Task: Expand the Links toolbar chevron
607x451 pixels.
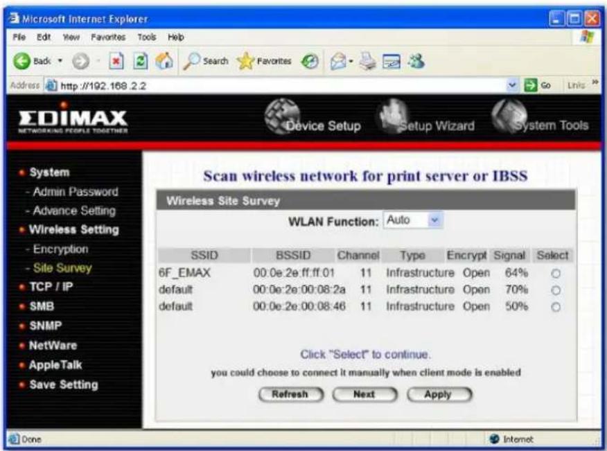Action: point(595,82)
